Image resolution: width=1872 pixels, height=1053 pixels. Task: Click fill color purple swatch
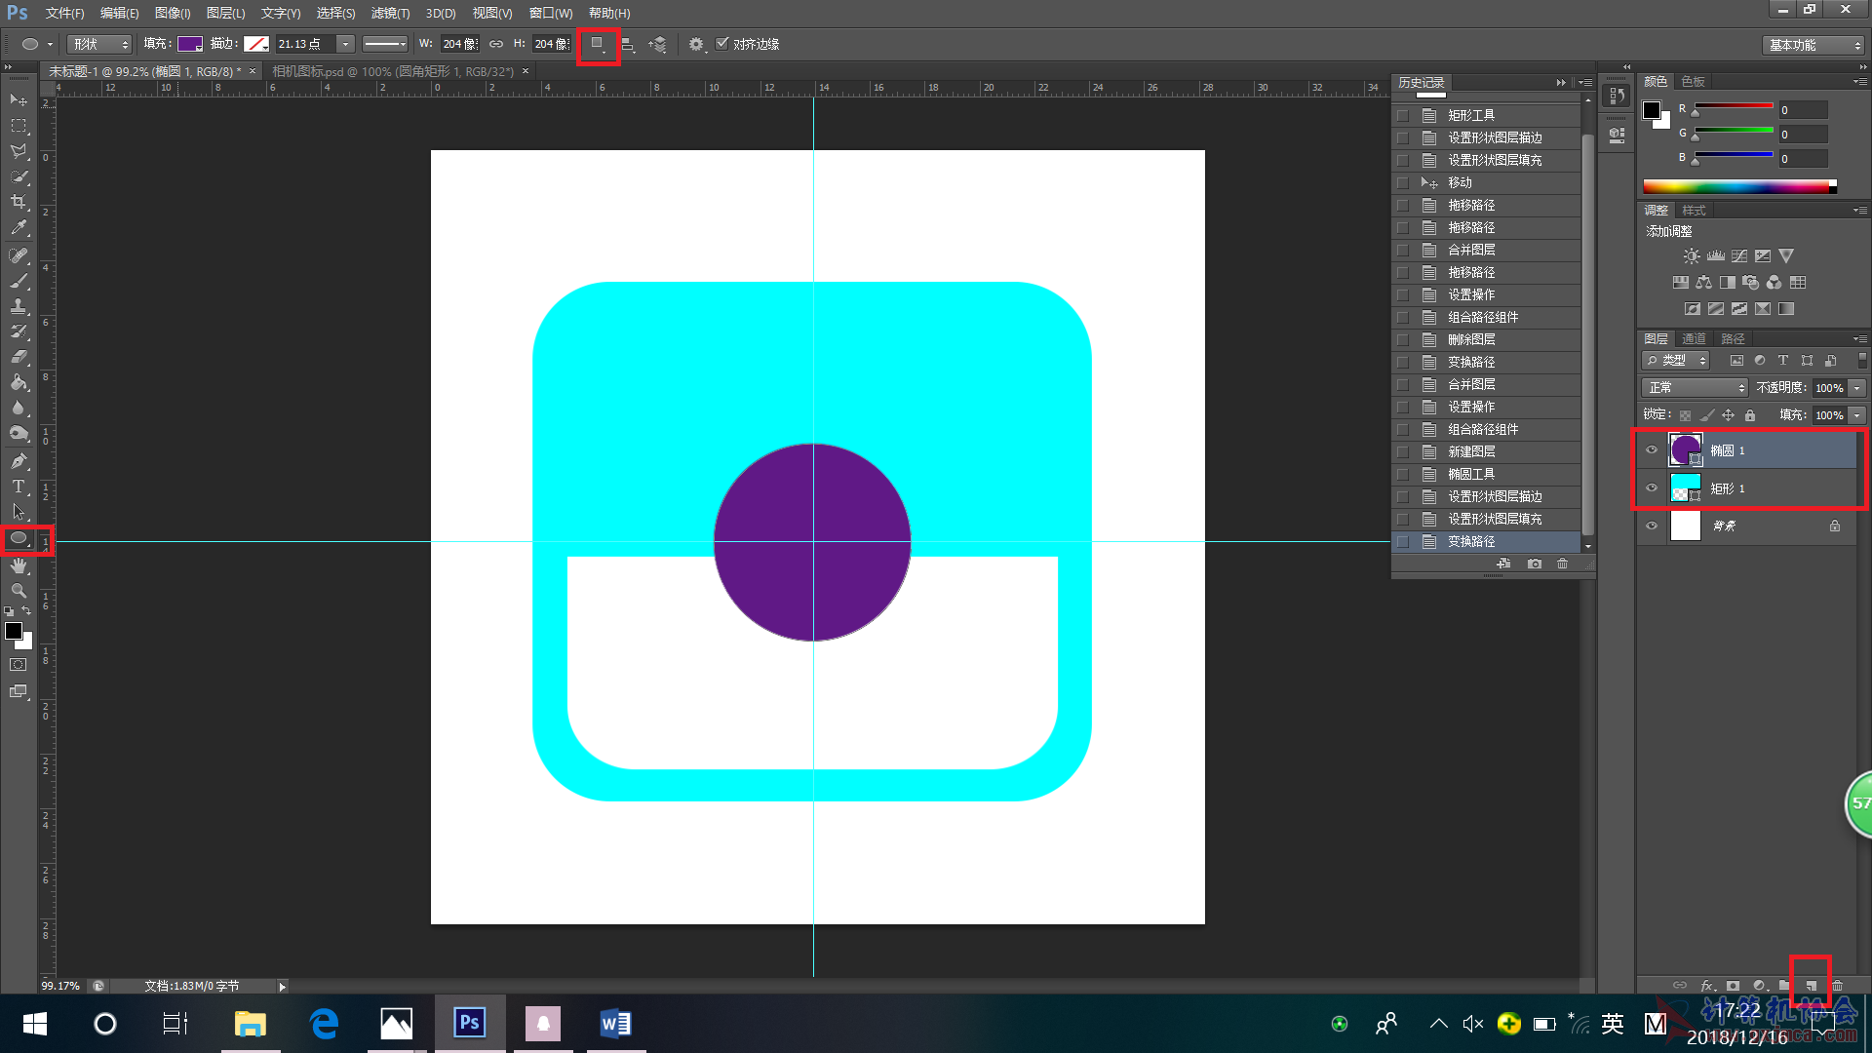pyautogui.click(x=189, y=44)
